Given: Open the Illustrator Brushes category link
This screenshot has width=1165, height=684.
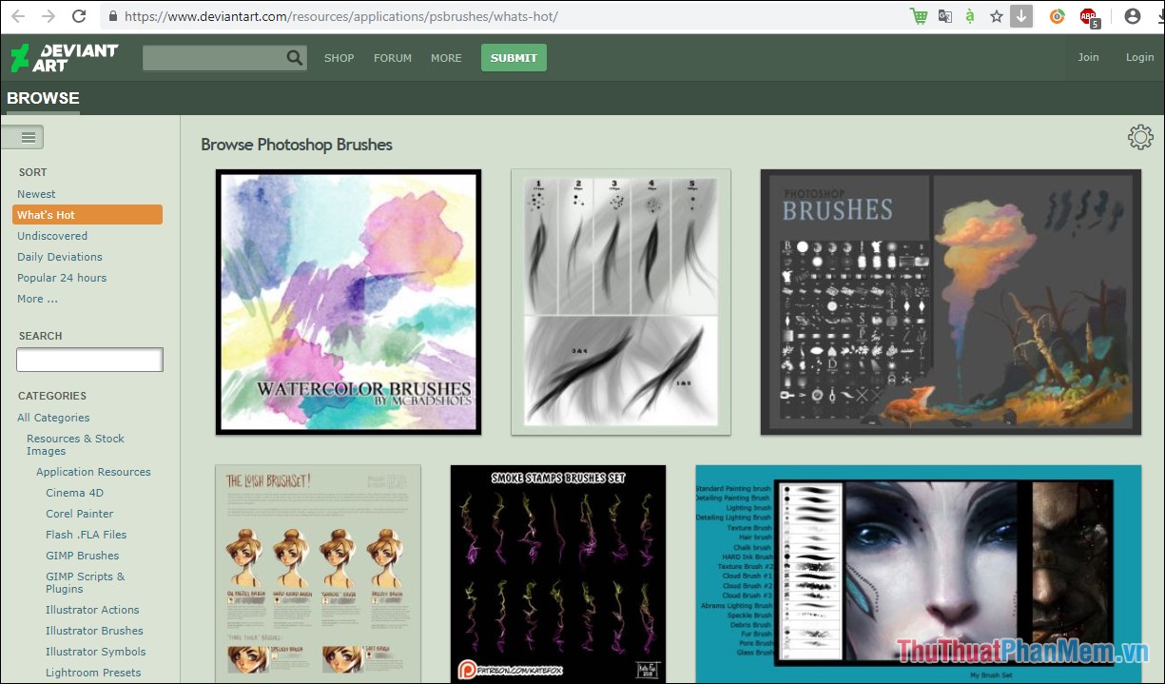Looking at the screenshot, I should click(94, 630).
